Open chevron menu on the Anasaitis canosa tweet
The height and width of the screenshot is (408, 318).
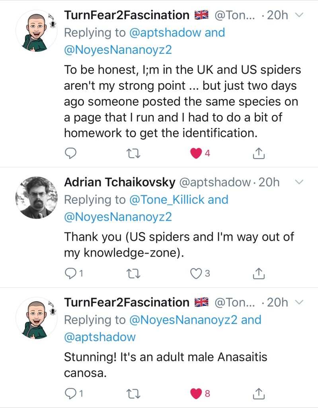(298, 302)
